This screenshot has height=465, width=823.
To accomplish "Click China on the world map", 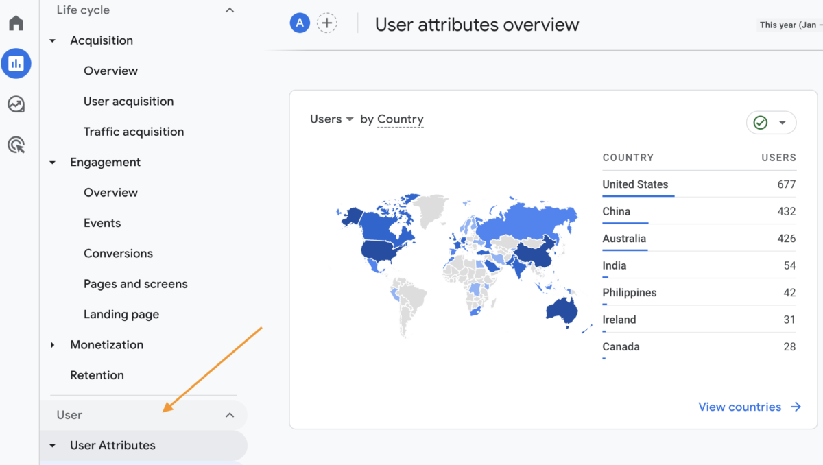I will 535,255.
